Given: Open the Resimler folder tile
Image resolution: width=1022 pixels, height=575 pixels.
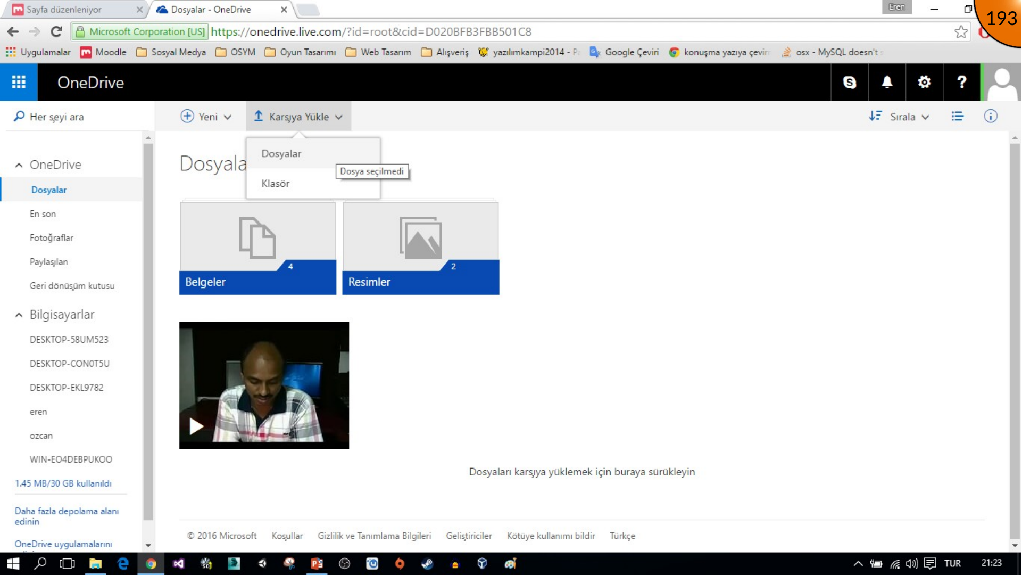Looking at the screenshot, I should (x=420, y=248).
